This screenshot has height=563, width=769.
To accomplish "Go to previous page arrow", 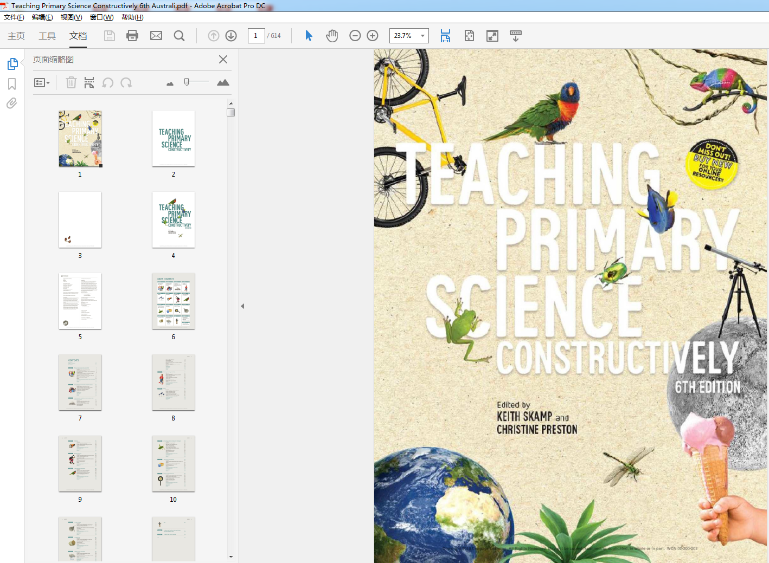I will (214, 36).
